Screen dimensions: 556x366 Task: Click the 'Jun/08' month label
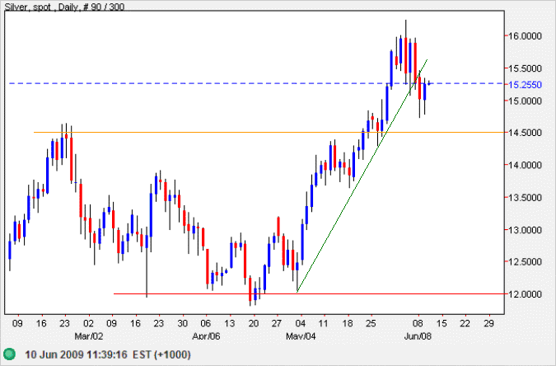click(x=418, y=335)
